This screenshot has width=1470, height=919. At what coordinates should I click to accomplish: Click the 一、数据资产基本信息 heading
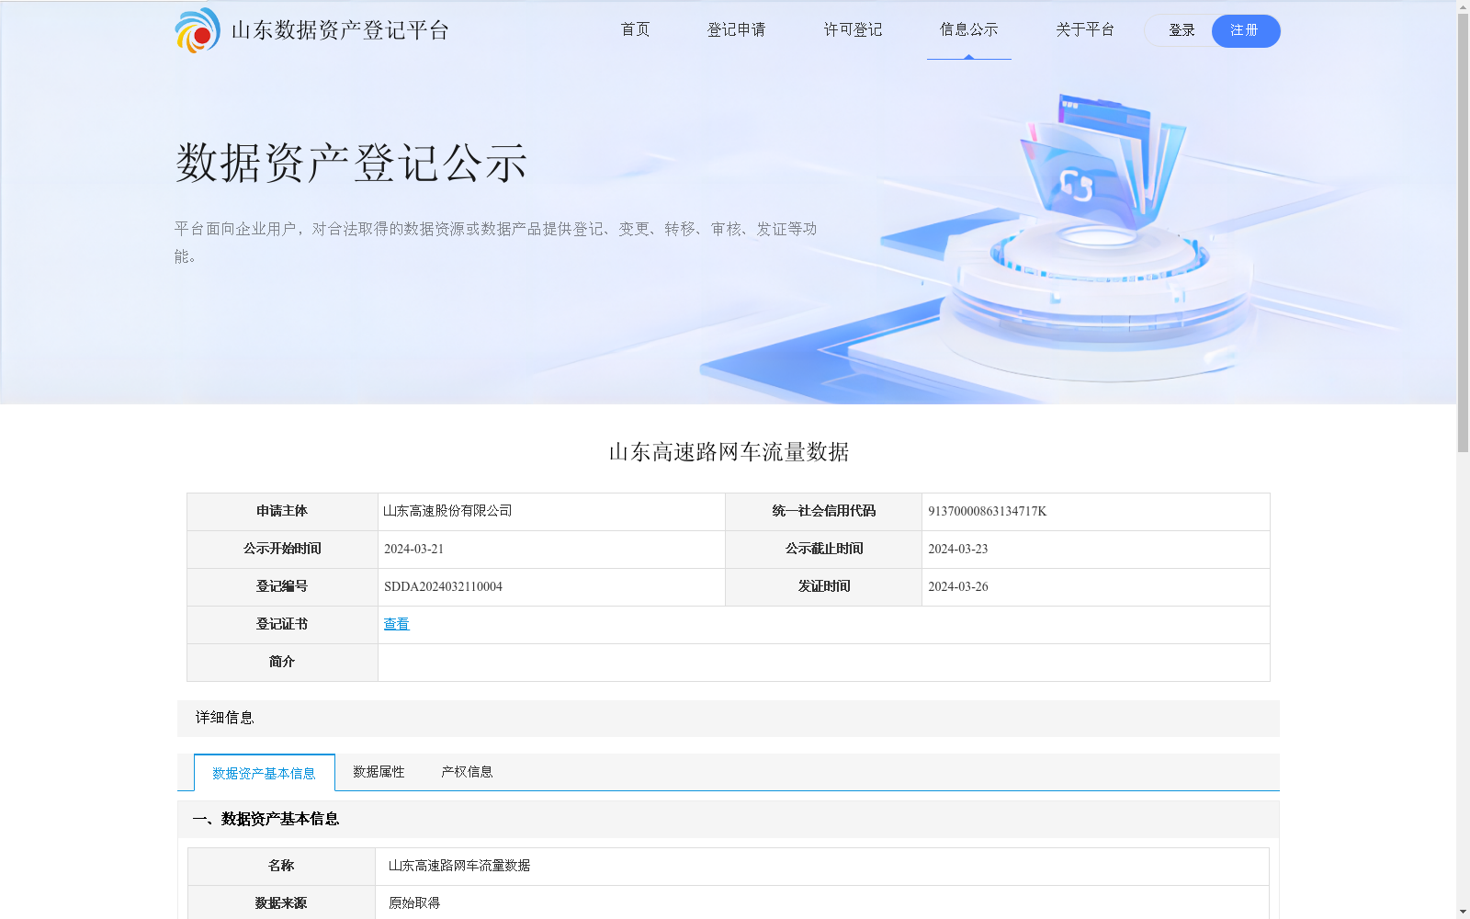(266, 819)
